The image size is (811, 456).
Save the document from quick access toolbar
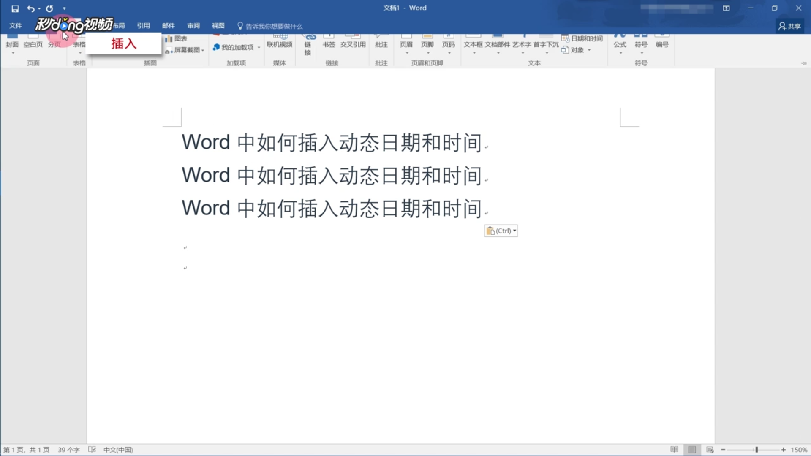(15, 8)
